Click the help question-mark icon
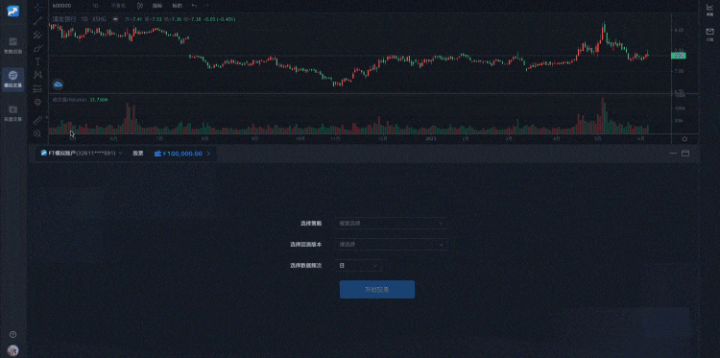 pyautogui.click(x=12, y=334)
